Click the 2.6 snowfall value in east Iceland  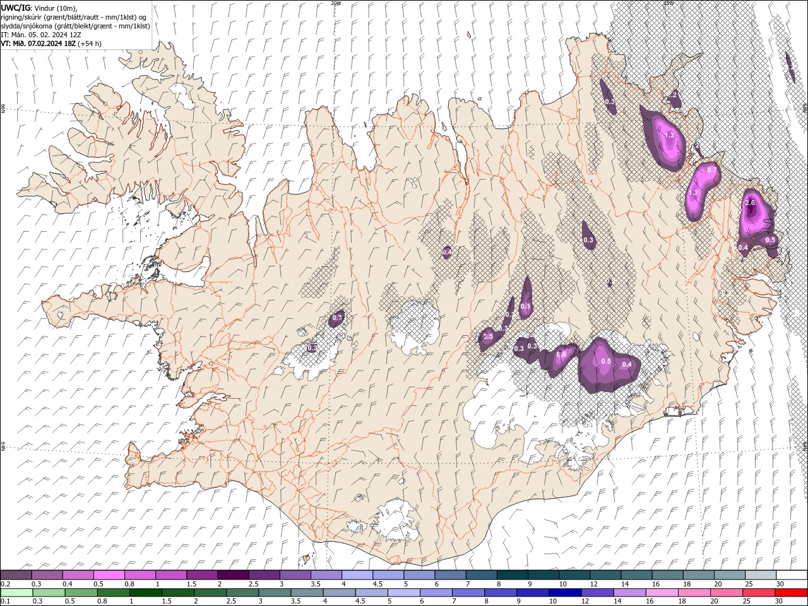750,203
